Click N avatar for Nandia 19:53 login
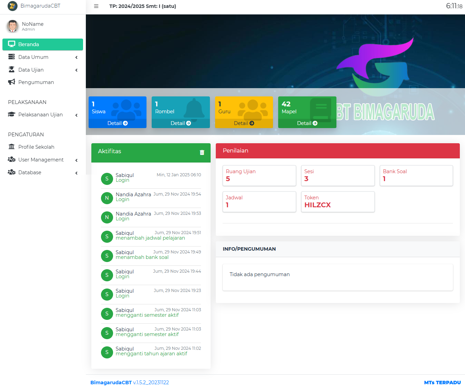 [107, 217]
